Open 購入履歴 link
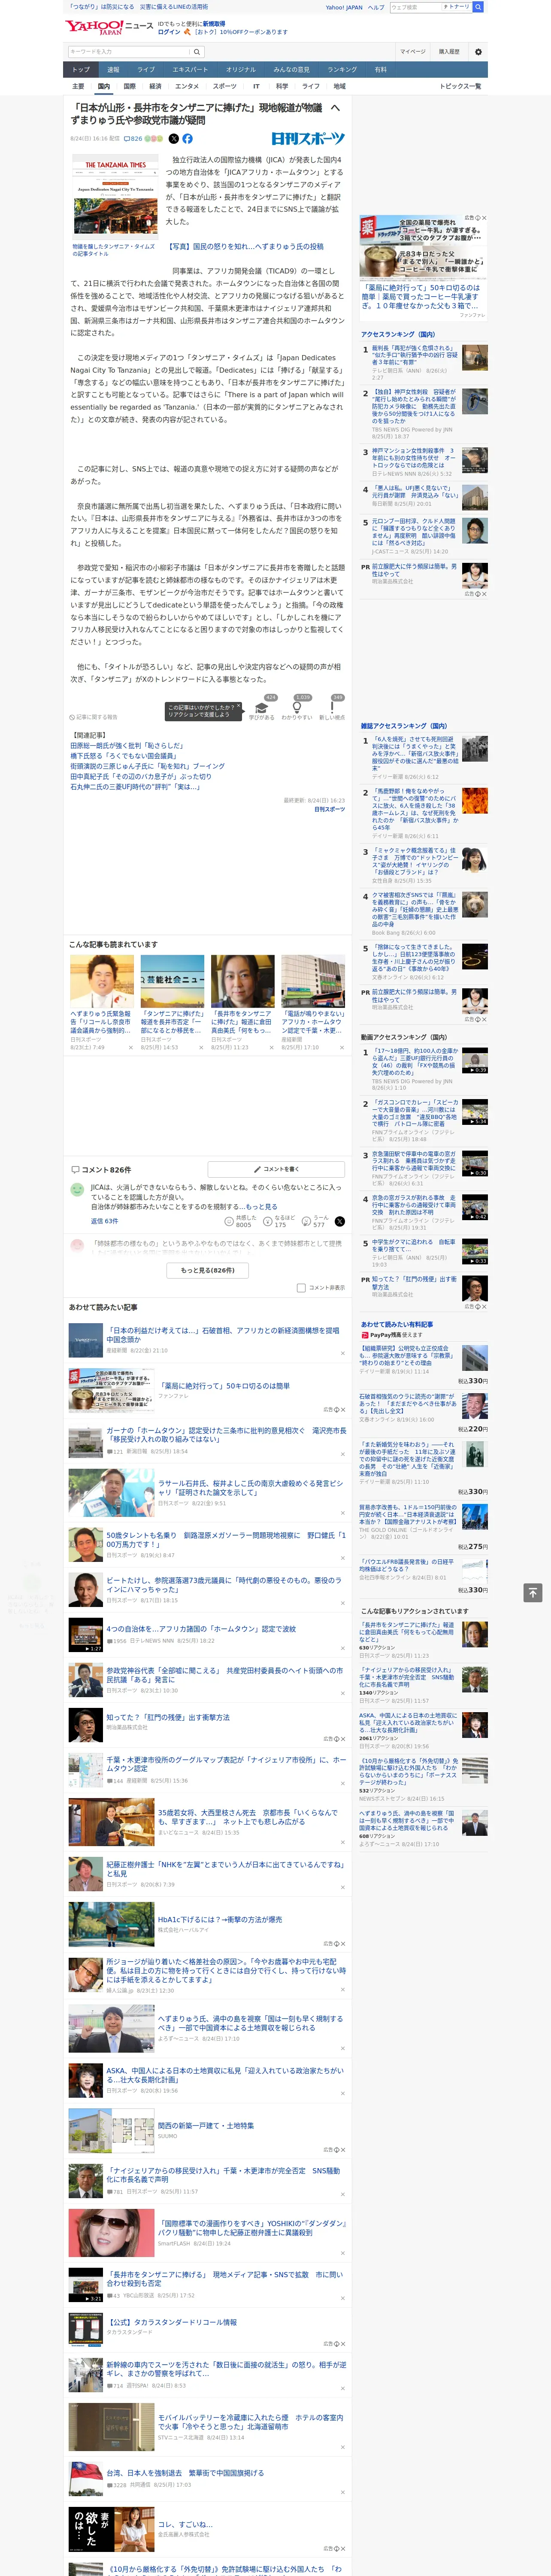This screenshot has height=2576, width=551. (449, 52)
